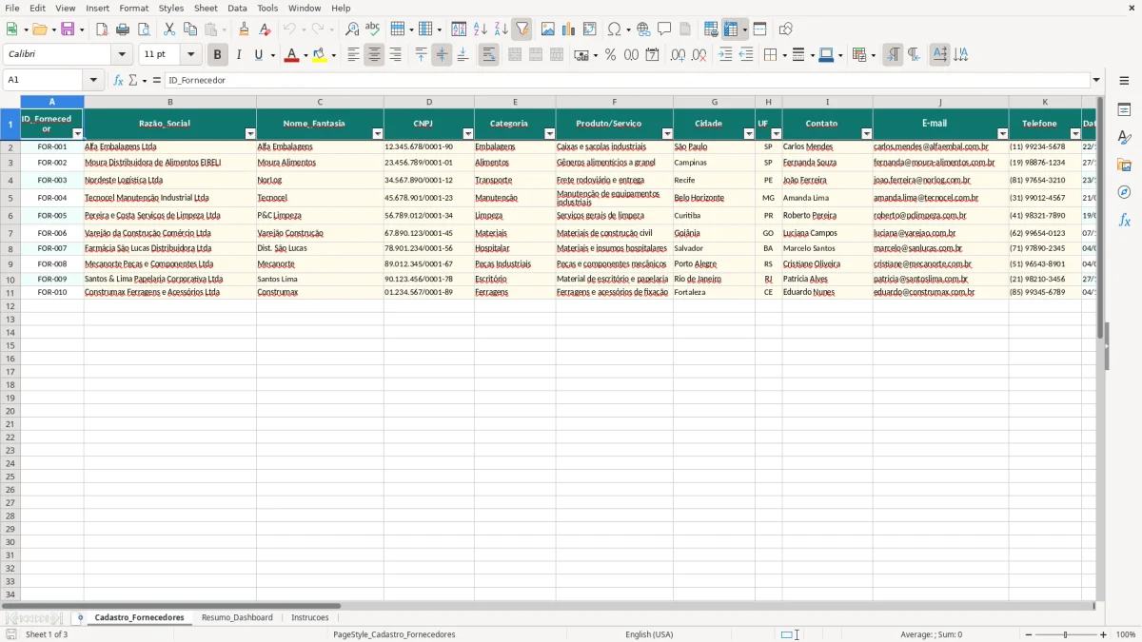Open the Font Size dropdown
This screenshot has height=642, width=1142.
190,55
